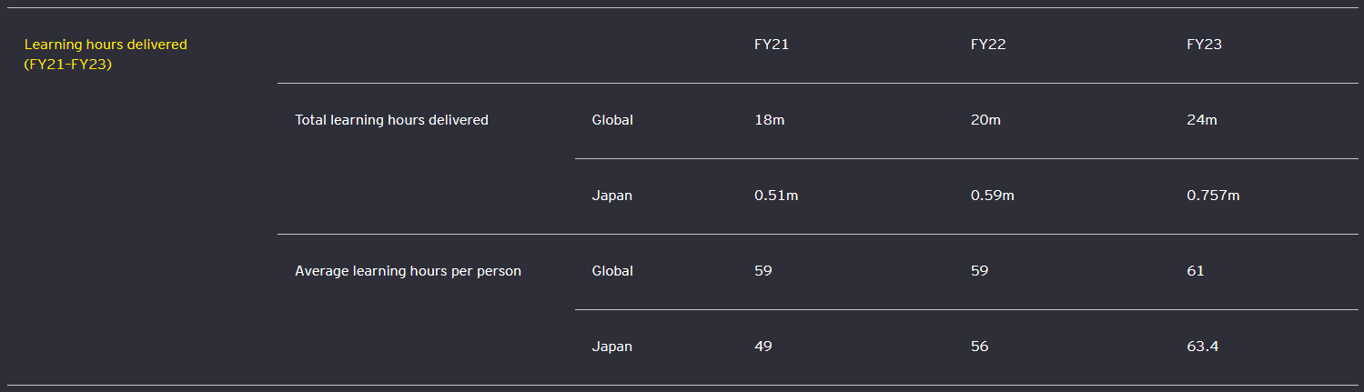Select the 63.4 Japan average FY23 value

tap(1202, 347)
